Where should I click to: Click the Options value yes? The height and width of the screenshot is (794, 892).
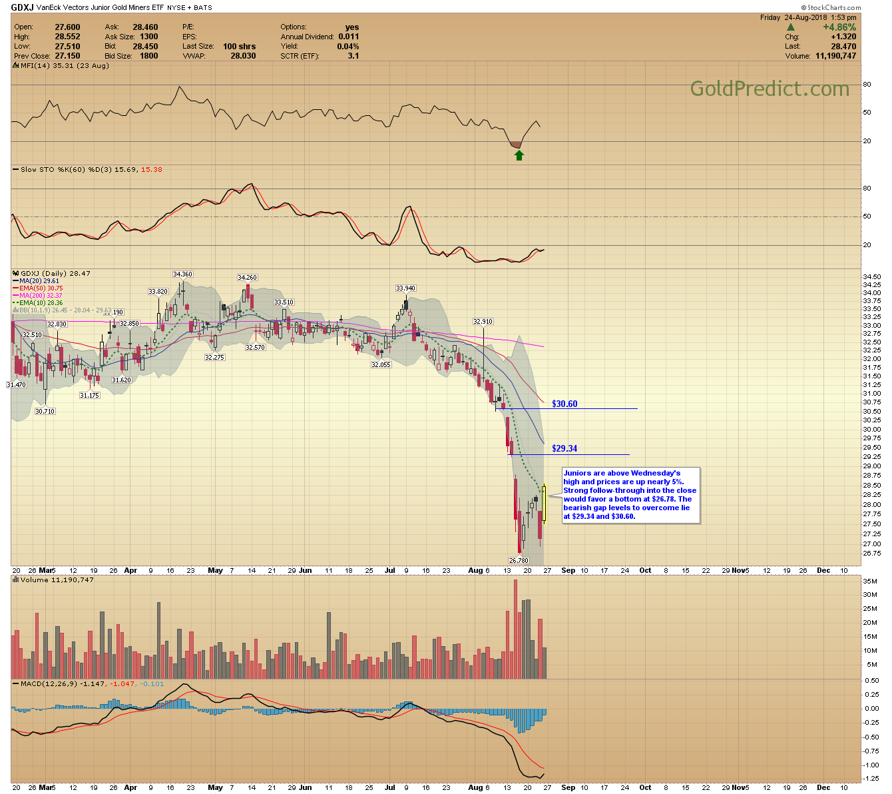[x=352, y=27]
